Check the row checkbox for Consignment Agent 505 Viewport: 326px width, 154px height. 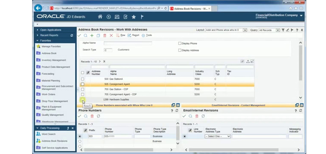point(83,84)
